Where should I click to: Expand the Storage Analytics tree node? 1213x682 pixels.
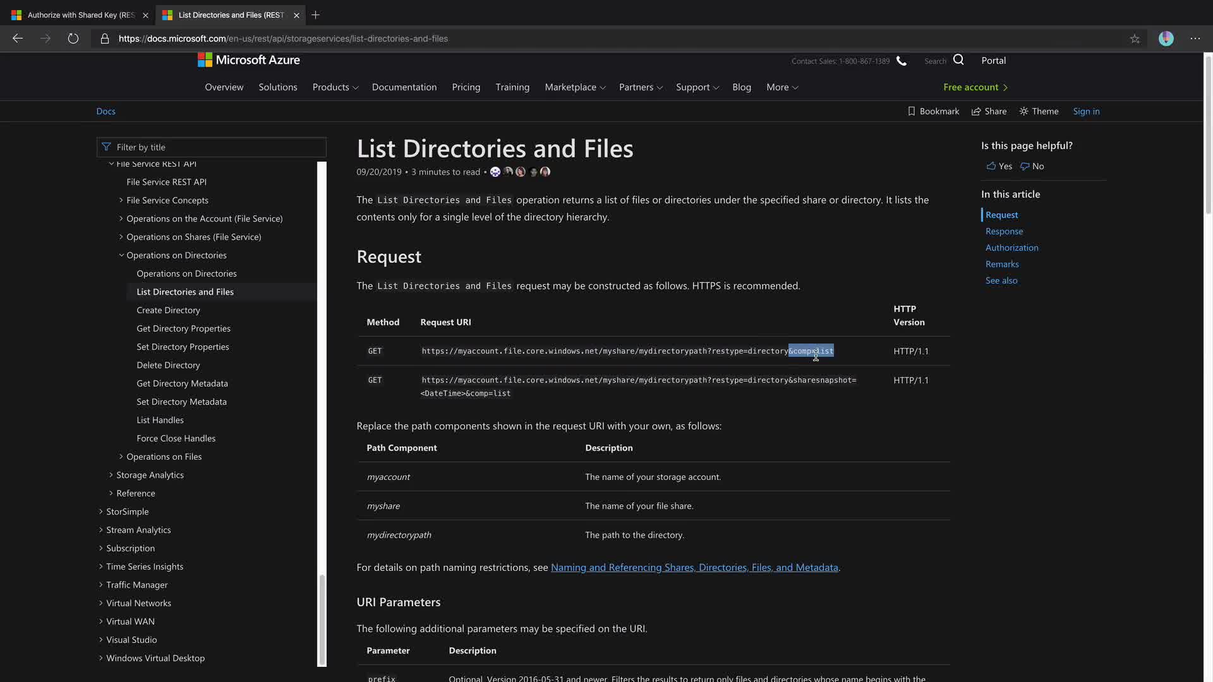(111, 475)
